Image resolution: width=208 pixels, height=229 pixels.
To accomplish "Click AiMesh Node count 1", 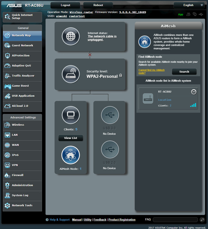I will 80,169.
